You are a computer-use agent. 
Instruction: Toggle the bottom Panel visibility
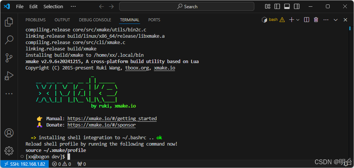click(287, 6)
